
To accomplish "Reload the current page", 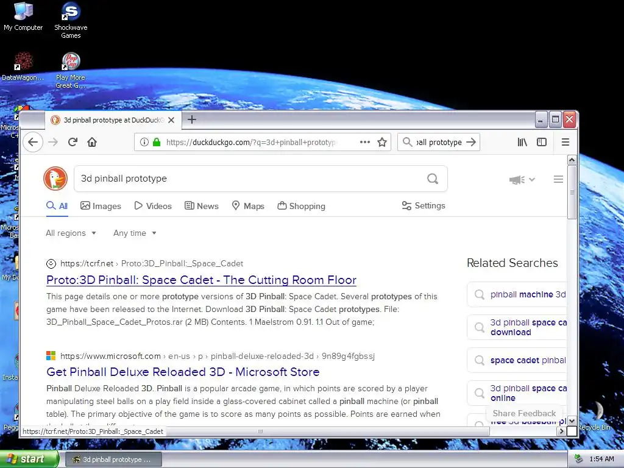I will (73, 142).
